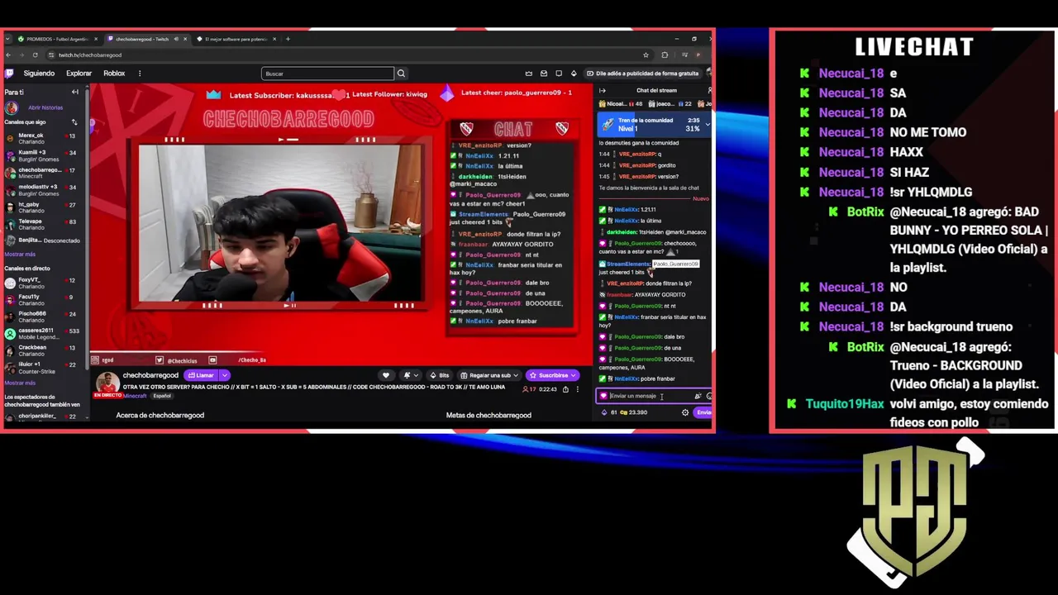Sort followed channels with arrows icon
The image size is (1058, 595).
[74, 122]
